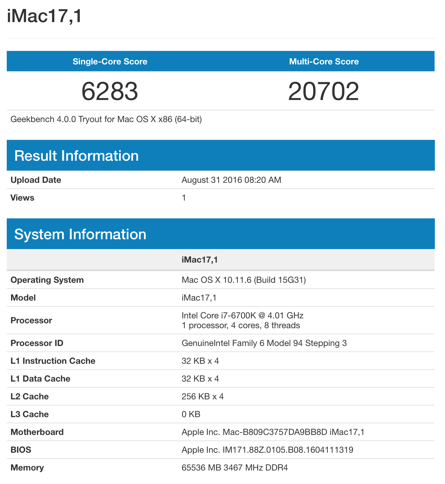Viewport: 445px width, 484px height.
Task: Select the L3 Cache value 0 KB
Action: 191,414
